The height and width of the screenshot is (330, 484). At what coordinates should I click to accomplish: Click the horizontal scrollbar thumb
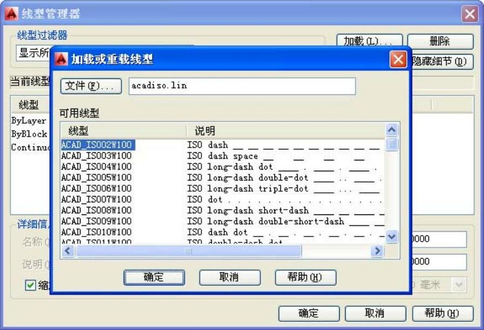point(189,251)
